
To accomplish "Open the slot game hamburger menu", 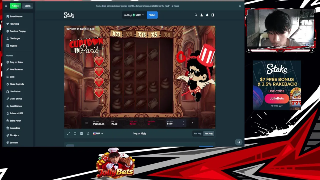I will click(x=87, y=123).
